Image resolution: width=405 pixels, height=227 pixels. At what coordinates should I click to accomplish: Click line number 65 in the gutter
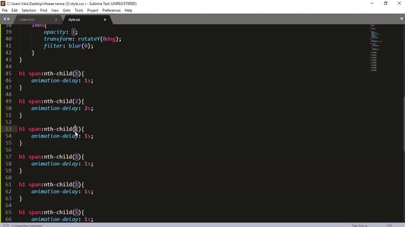(x=8, y=212)
